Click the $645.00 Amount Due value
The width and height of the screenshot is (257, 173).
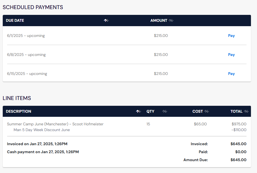tap(239, 160)
